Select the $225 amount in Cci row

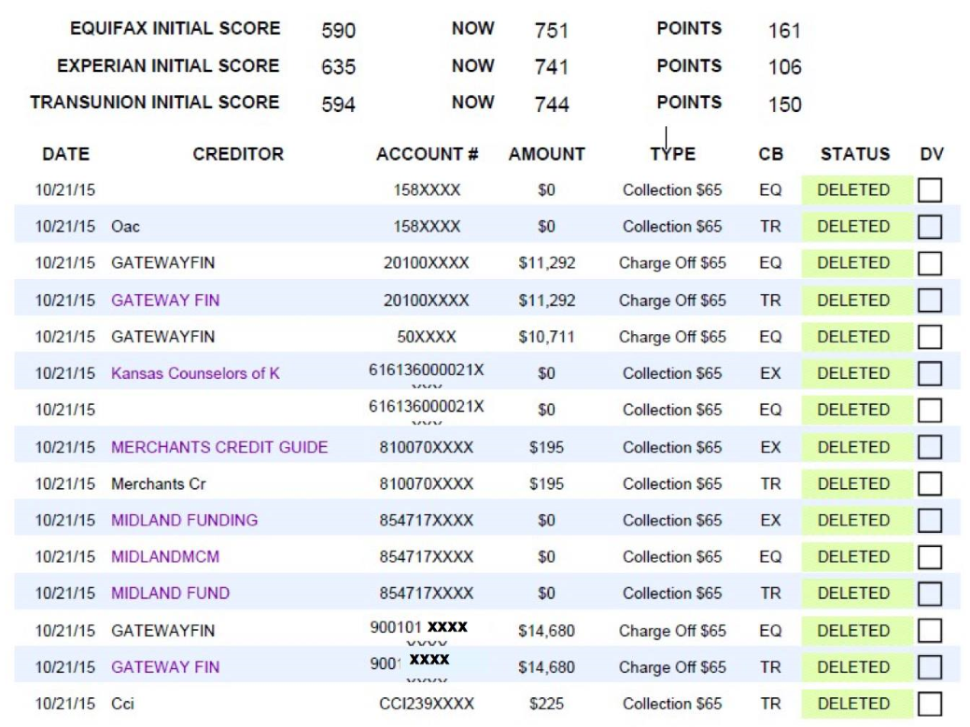coord(547,704)
